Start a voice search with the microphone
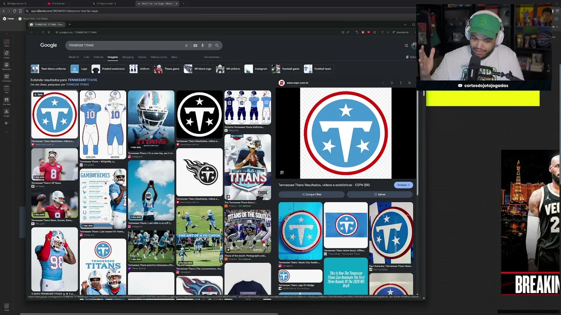Viewport: 561px width, 315px height. [x=202, y=45]
